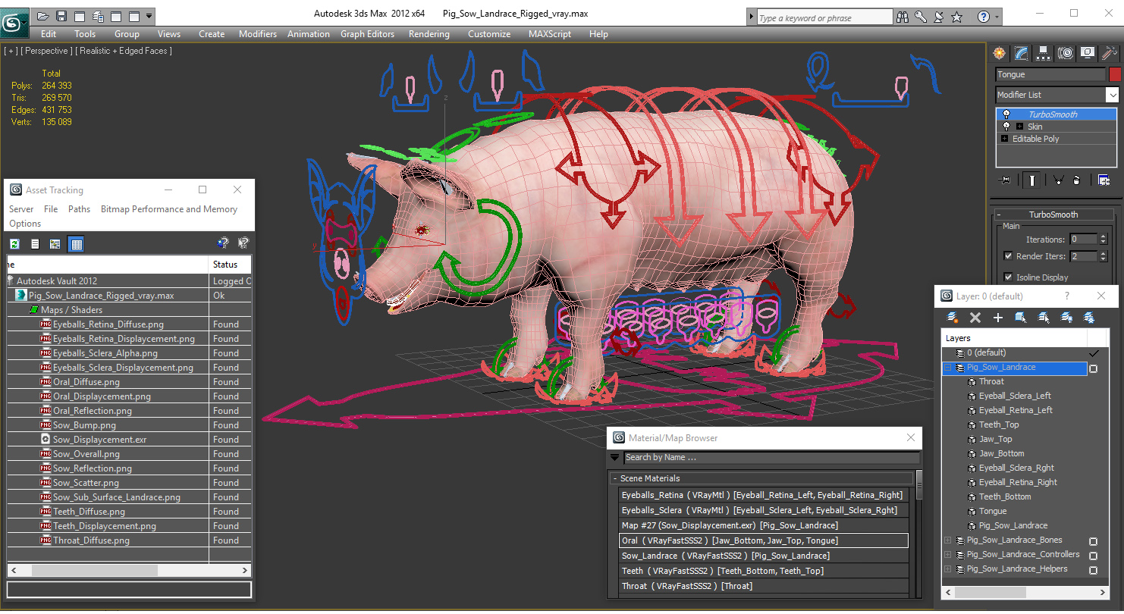Screen dimensions: 1124x614
Task: Click the binoculars search icon in title bar
Action: point(903,17)
